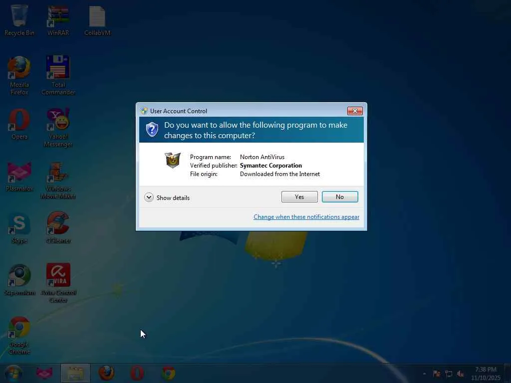
Task: Select the Opera desktop shortcut
Action: (x=19, y=124)
